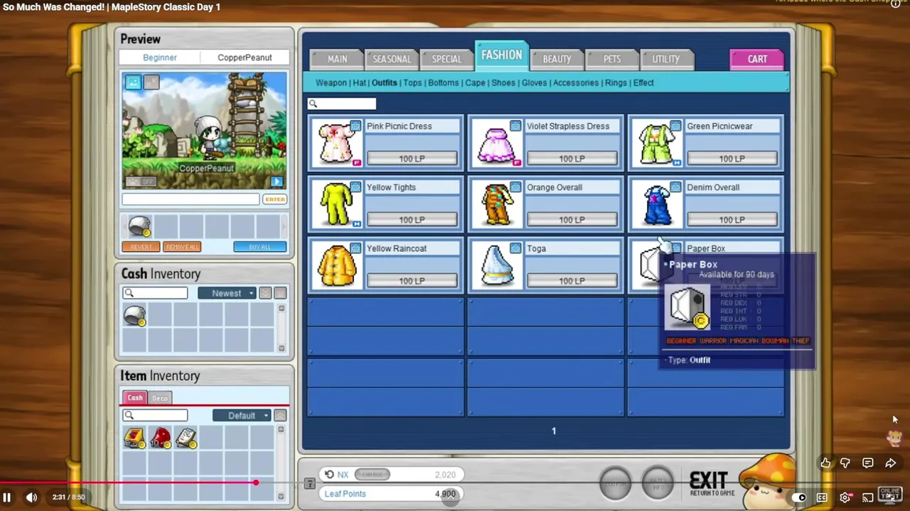Collapse Item Inventory with chevron button
Screen dimensions: 910x511
pos(280,415)
